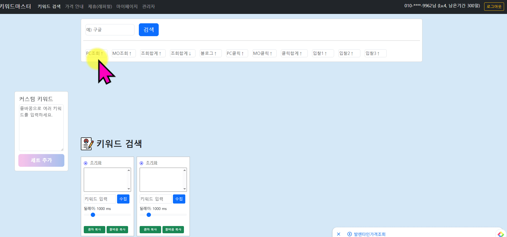
Task: Focus the '예) 구글' search input field
Action: (110, 30)
